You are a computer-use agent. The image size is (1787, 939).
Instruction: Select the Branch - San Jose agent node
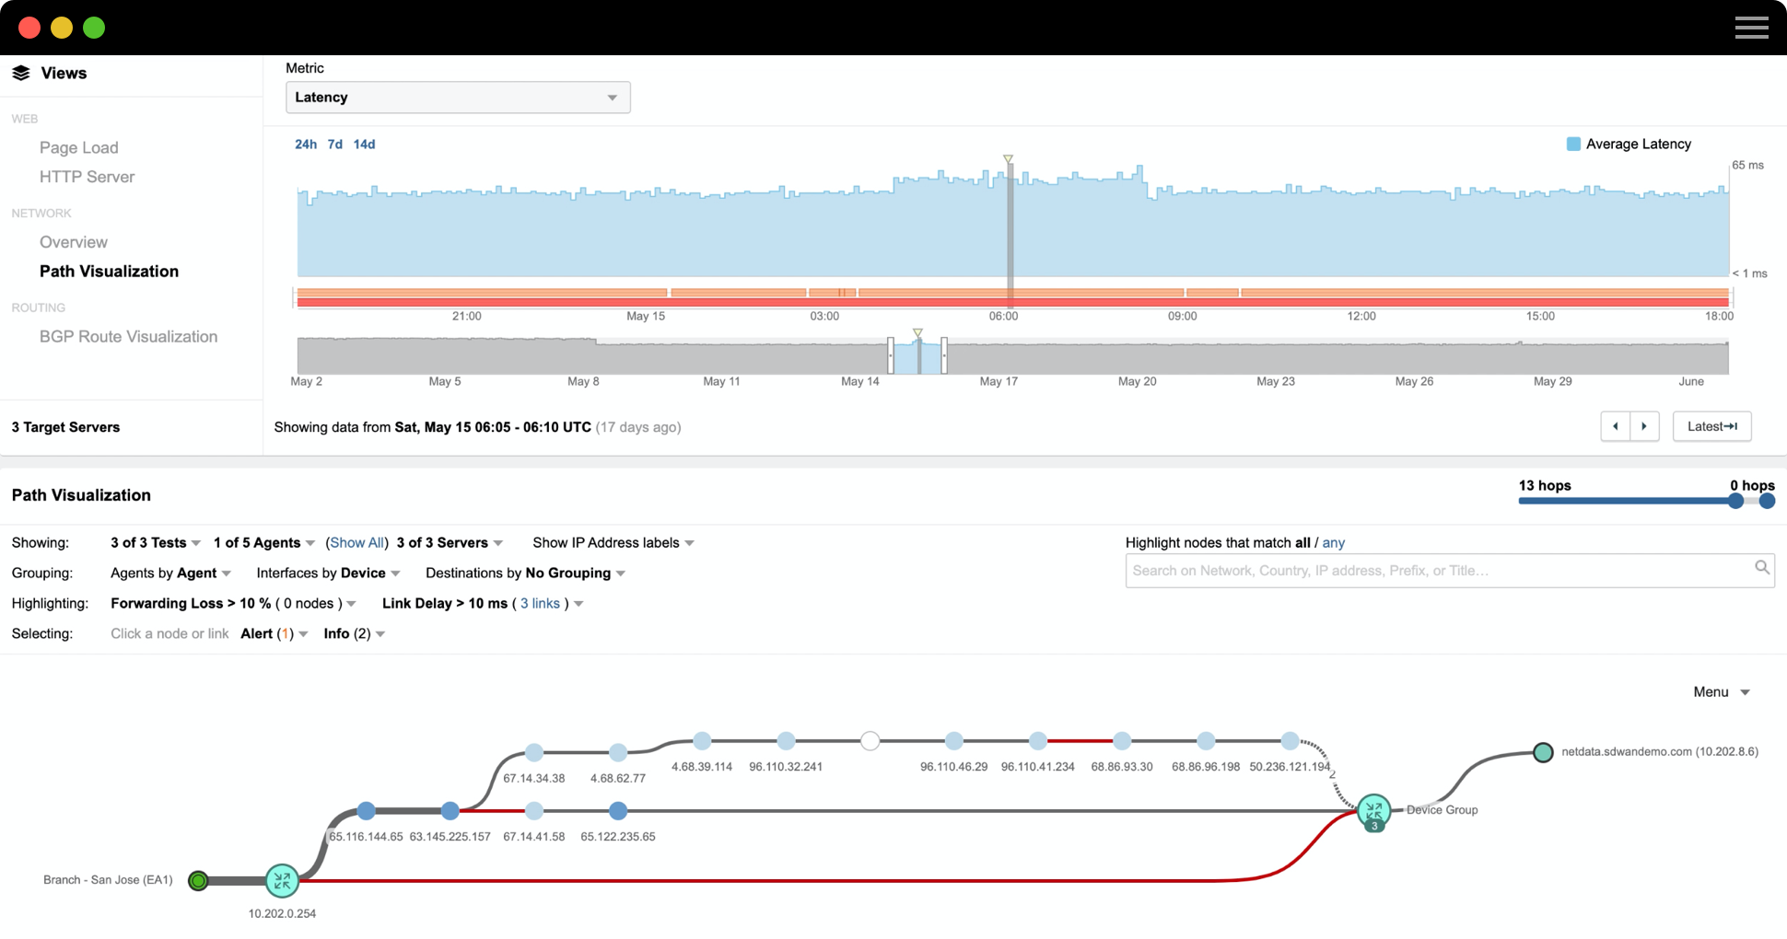pos(198,881)
